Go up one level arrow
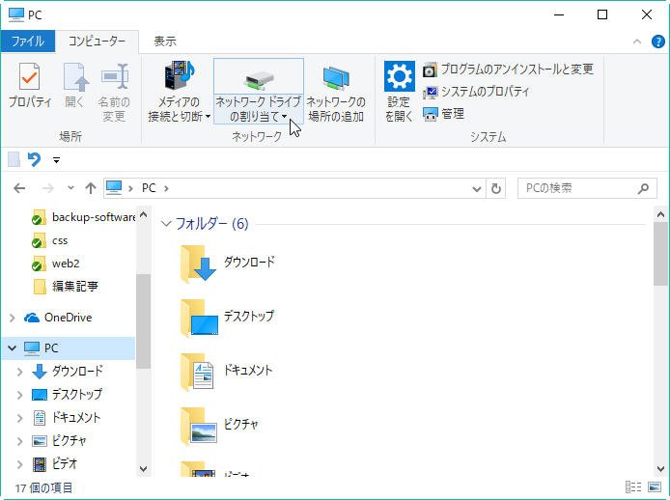The image size is (670, 500). click(91, 188)
